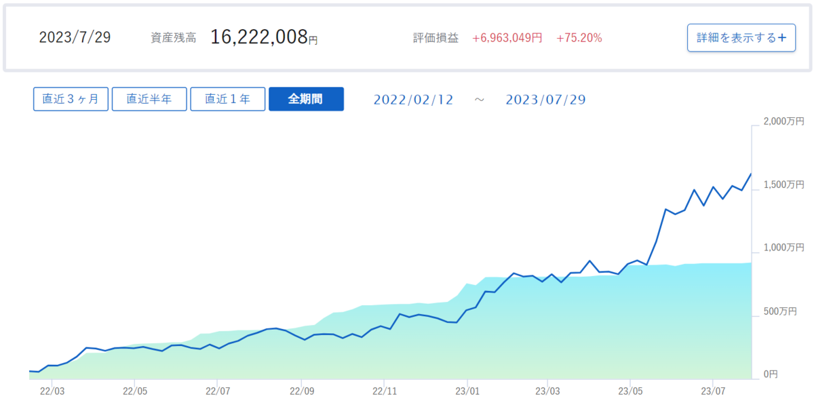The image size is (814, 405).
Task: Click the 1,000万円 axis label
Action: pos(783,248)
